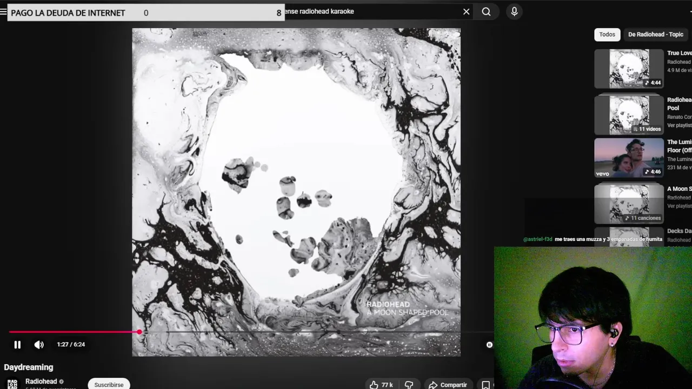Click the 1:27 / 6:24 time display
This screenshot has width=692, height=389.
(71, 345)
